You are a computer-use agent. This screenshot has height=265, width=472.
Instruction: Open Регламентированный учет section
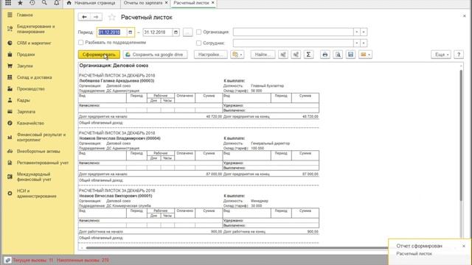coord(43,163)
